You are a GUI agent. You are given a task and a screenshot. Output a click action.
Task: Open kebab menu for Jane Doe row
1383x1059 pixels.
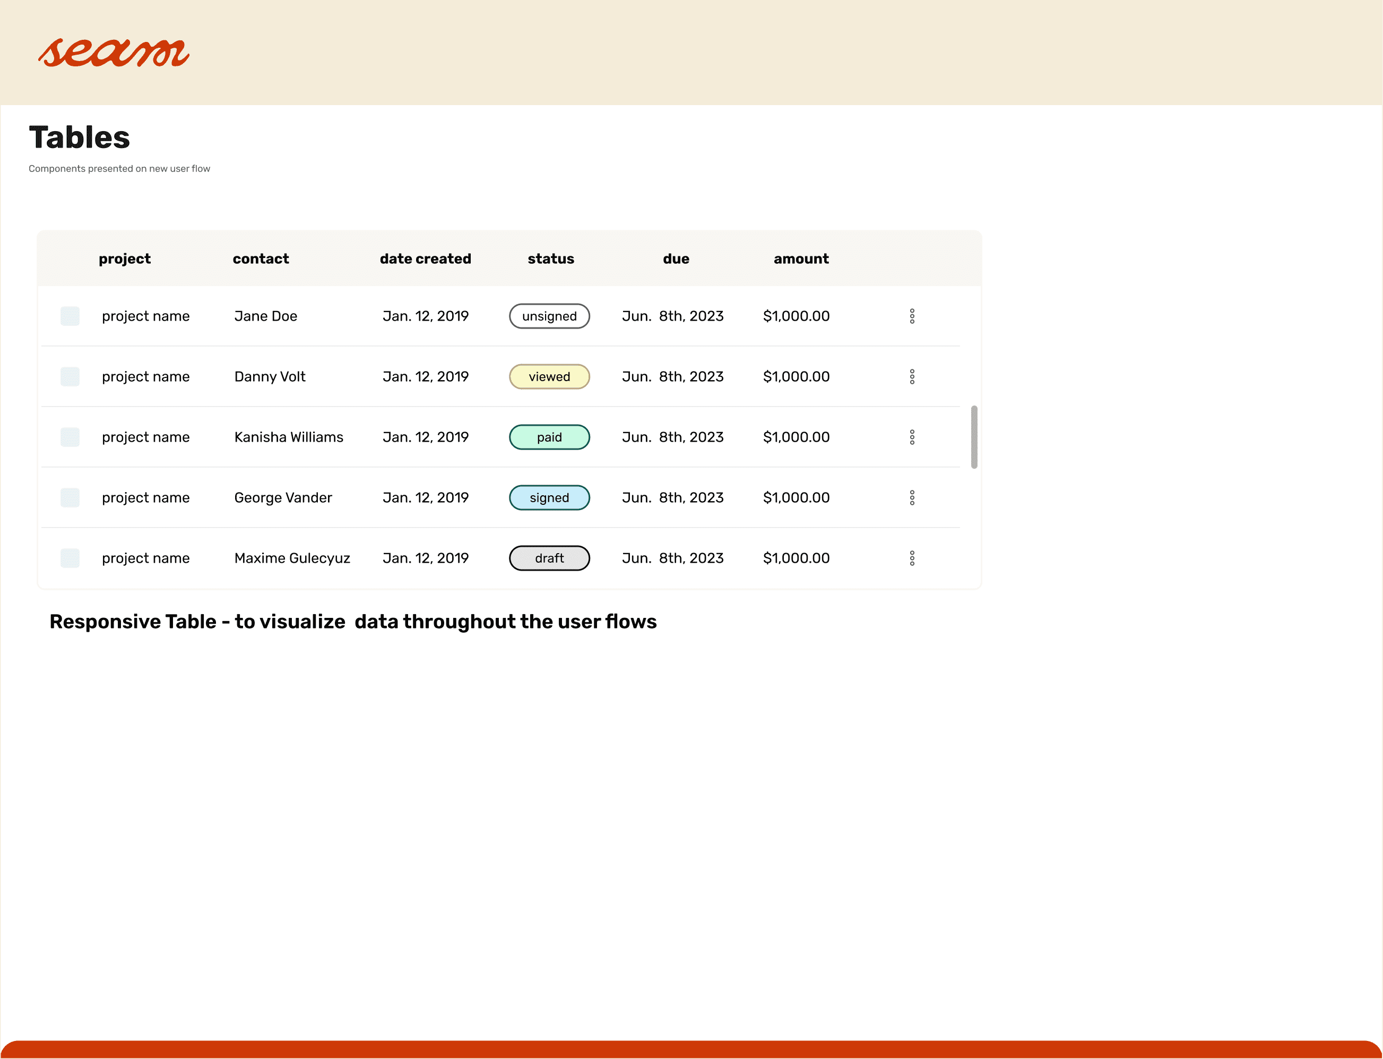click(x=912, y=316)
